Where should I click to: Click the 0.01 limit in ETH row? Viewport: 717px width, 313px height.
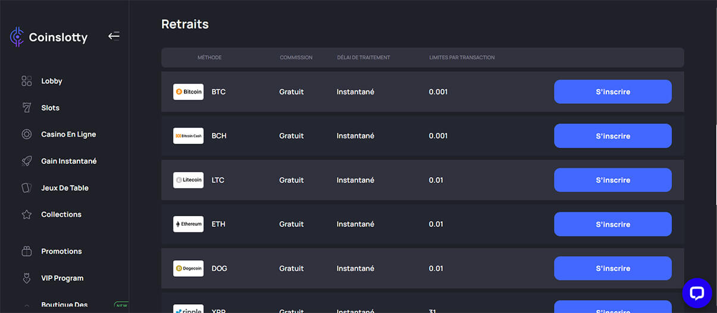pos(436,224)
